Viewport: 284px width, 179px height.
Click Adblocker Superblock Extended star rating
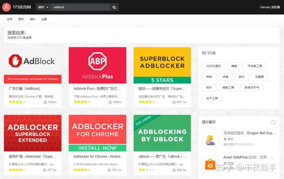(17, 170)
